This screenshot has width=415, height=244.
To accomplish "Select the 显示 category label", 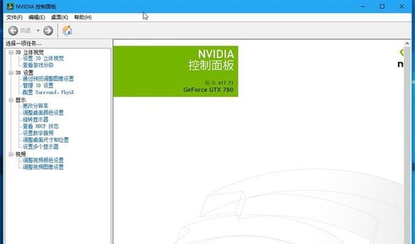I will (x=21, y=100).
